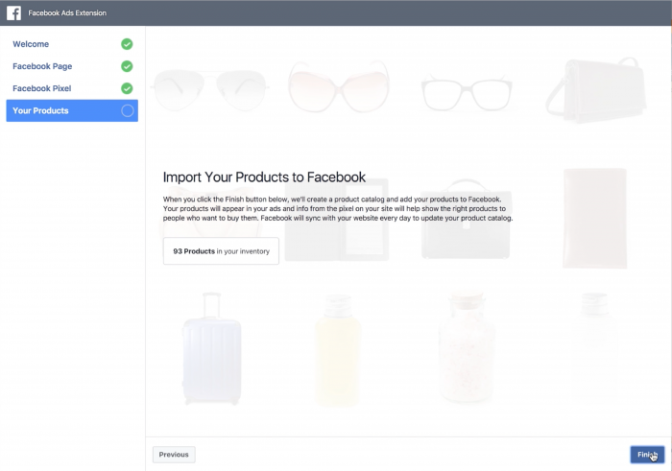Click the 93 Products inventory box
Viewport: 672px width, 471px height.
(221, 251)
